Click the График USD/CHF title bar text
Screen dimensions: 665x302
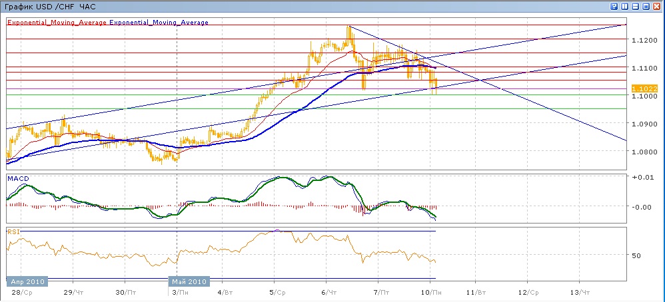pyautogui.click(x=50, y=6)
